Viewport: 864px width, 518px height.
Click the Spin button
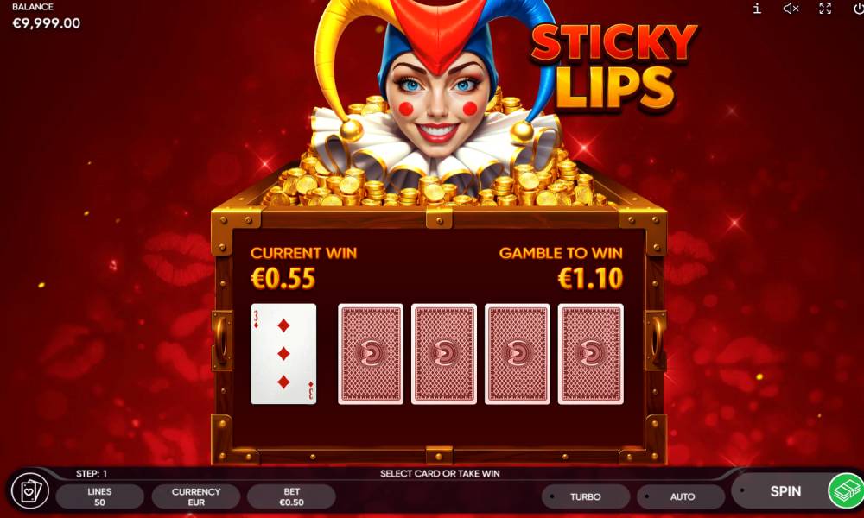tap(785, 491)
